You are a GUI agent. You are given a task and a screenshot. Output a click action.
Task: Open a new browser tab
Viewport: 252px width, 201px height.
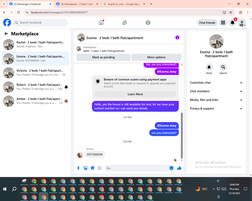pyautogui.click(x=151, y=4)
